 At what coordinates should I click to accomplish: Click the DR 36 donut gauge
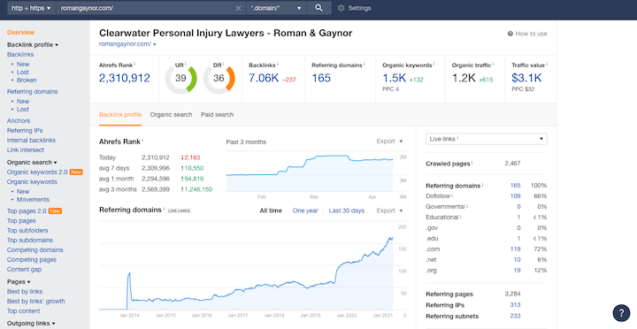click(x=219, y=78)
